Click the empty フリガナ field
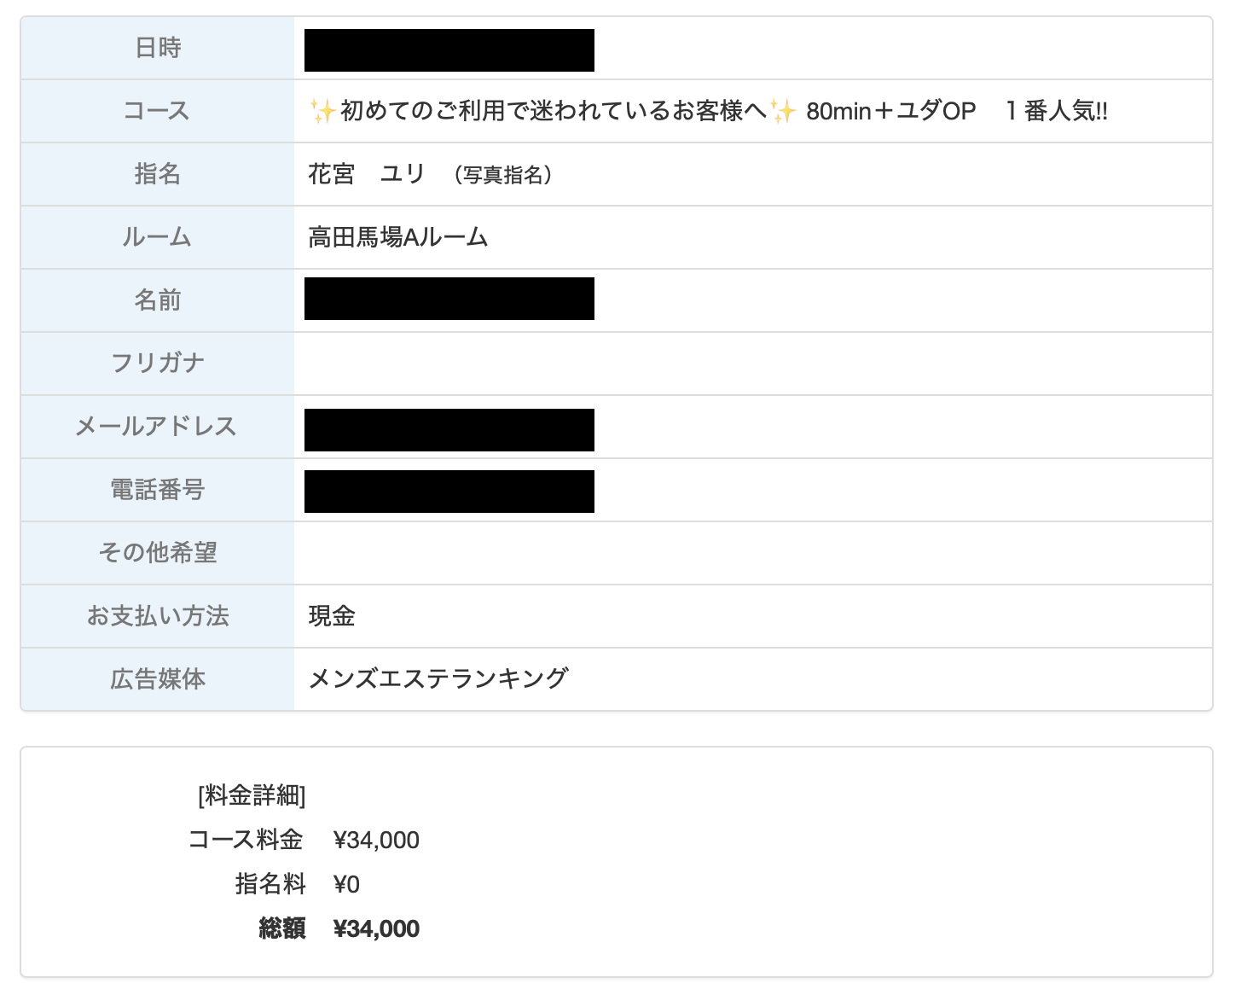 pyautogui.click(x=751, y=364)
